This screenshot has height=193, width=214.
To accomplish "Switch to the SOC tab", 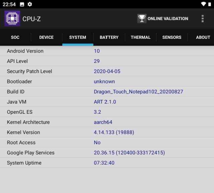I will click(15, 37).
